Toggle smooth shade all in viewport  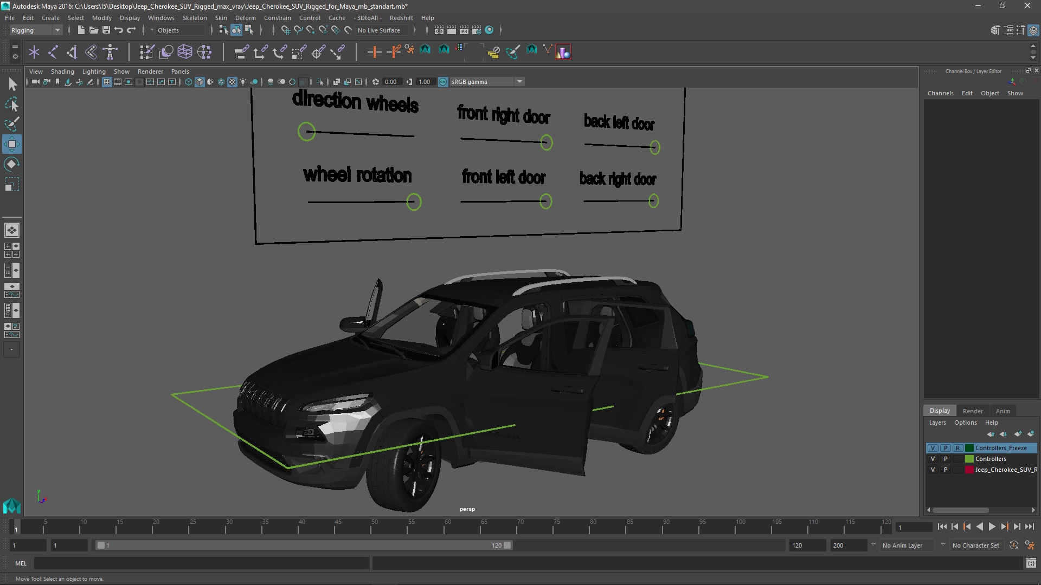pyautogui.click(x=200, y=82)
